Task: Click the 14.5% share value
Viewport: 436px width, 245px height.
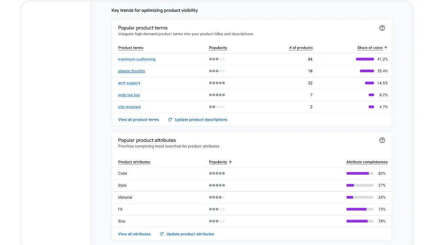Action: coord(382,83)
